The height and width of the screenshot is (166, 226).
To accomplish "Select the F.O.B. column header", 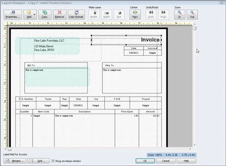I will pyautogui.click(x=117, y=99).
